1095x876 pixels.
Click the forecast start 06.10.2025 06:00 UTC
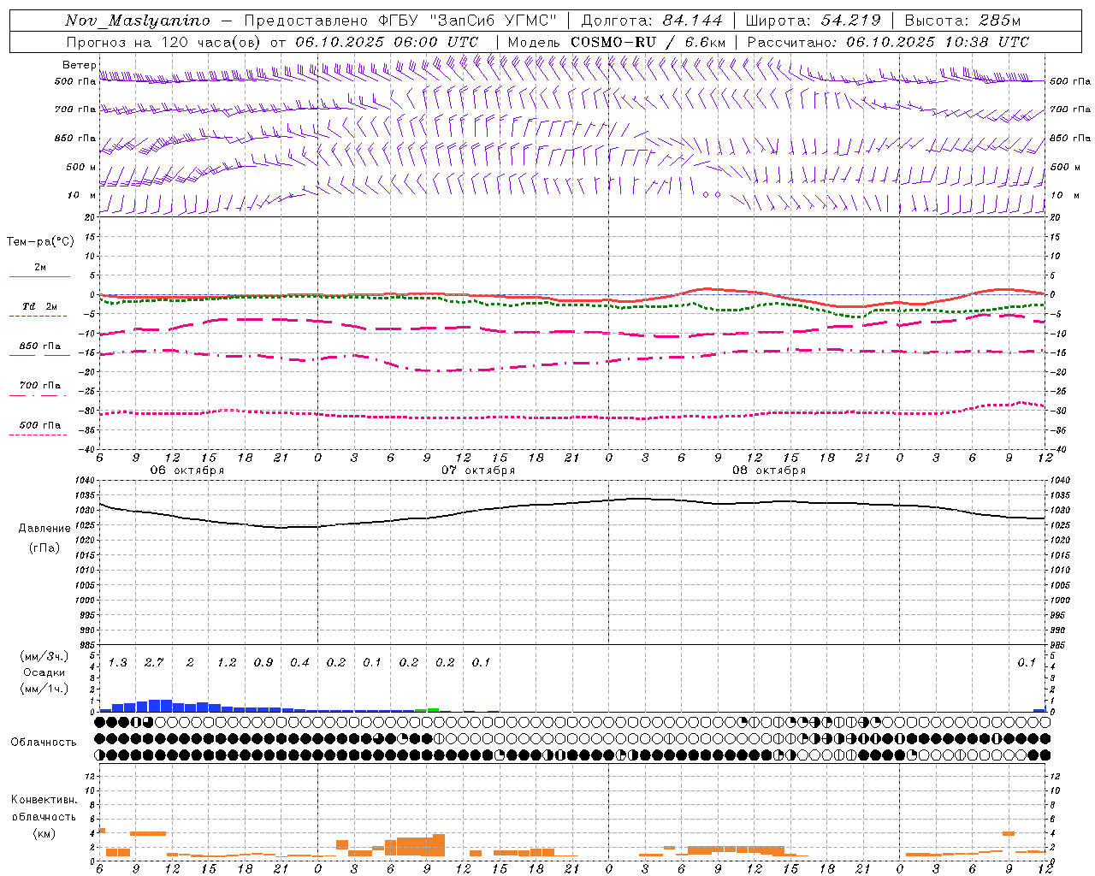click(387, 42)
